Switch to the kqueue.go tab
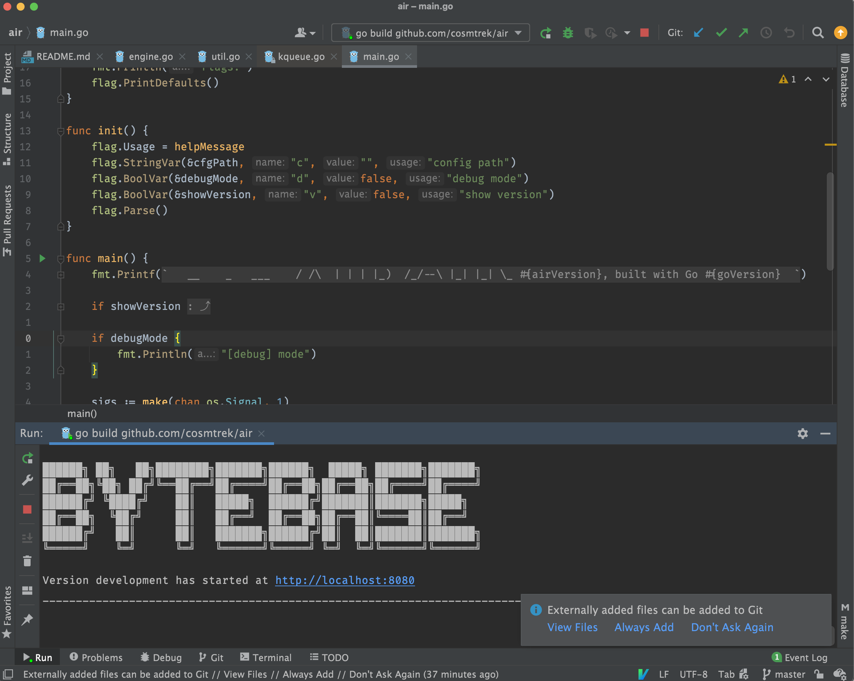This screenshot has width=854, height=681. coord(301,56)
